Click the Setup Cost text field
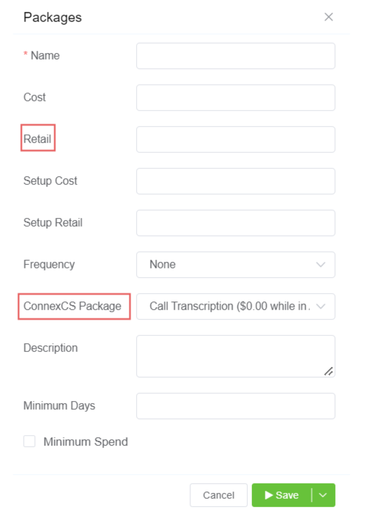 pyautogui.click(x=235, y=181)
